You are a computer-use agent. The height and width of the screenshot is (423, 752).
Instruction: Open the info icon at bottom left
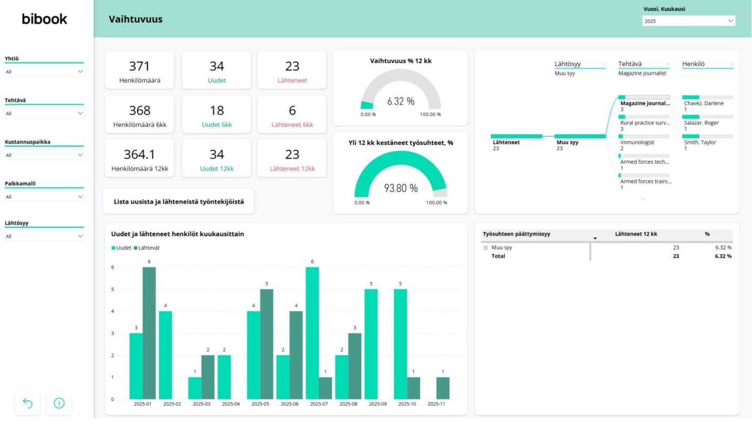59,403
